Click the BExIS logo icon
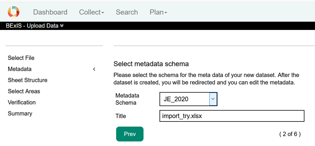Image resolution: width=315 pixels, height=146 pixels. 14,12
